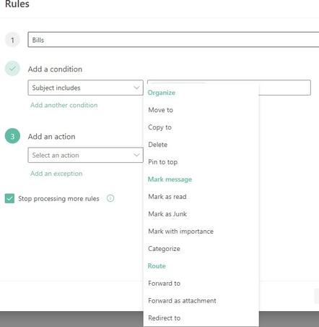Screen dimensions: 319x327
Task: Click the green checkmark step icon
Action: [12, 69]
